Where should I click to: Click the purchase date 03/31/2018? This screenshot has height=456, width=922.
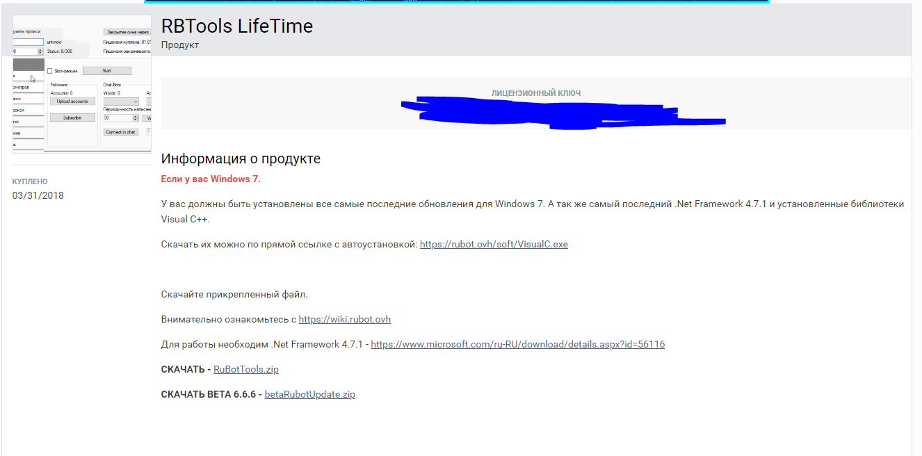click(x=38, y=196)
